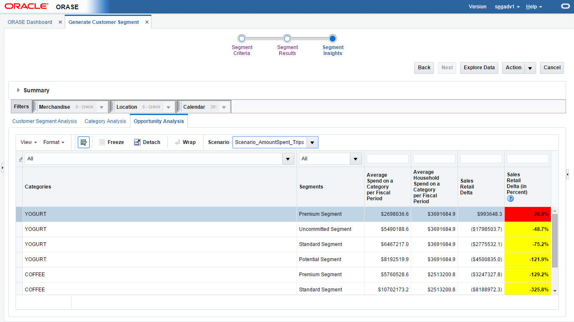Screen dimensions: 574x322
Task: Click the yellow -325.8% delta cell
Action: (528, 289)
